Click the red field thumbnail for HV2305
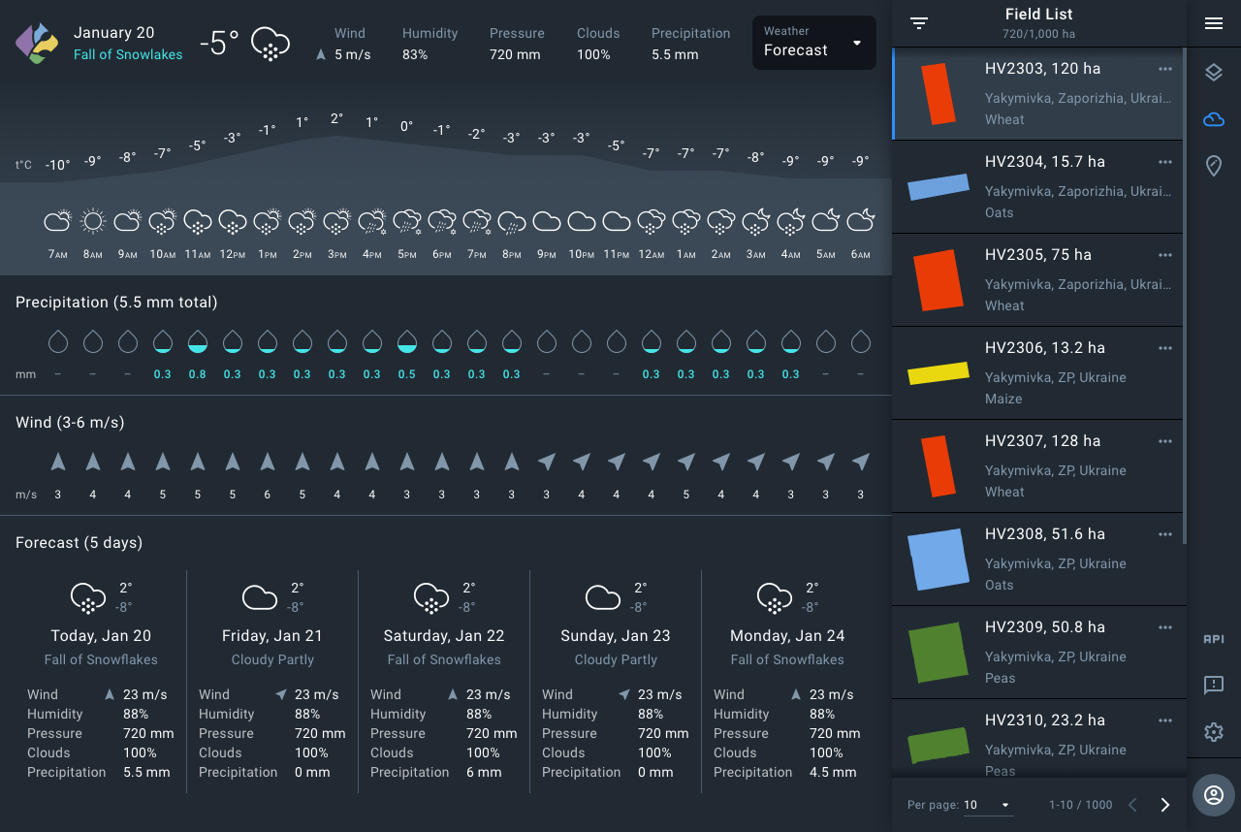Image resolution: width=1241 pixels, height=832 pixels. pos(938,280)
